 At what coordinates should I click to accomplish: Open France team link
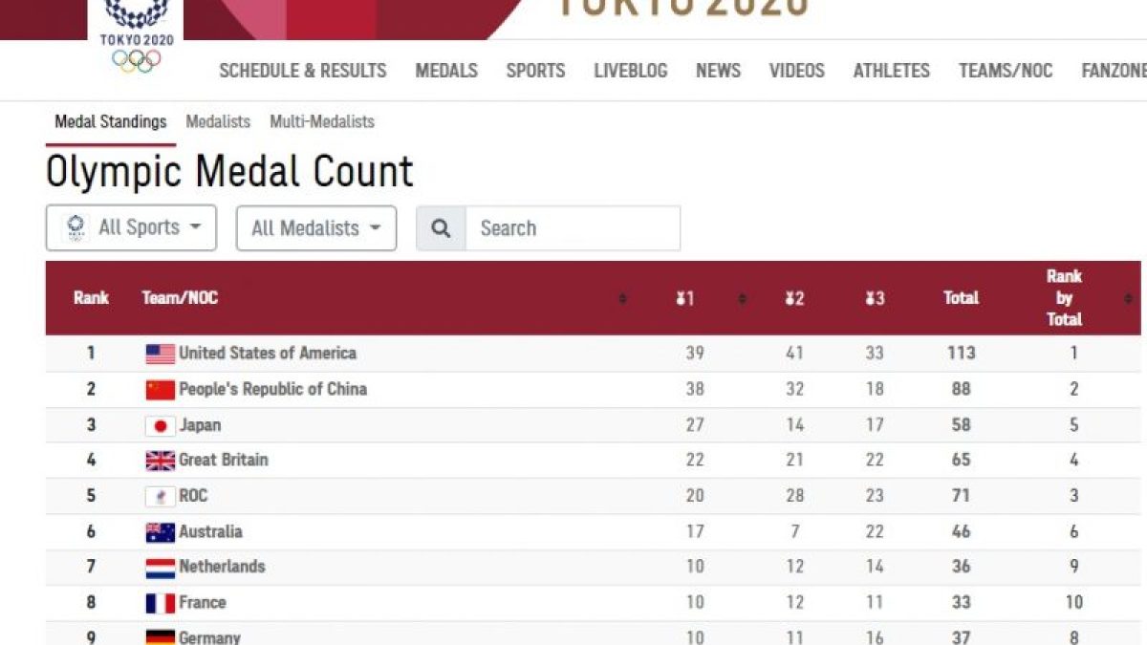203,603
